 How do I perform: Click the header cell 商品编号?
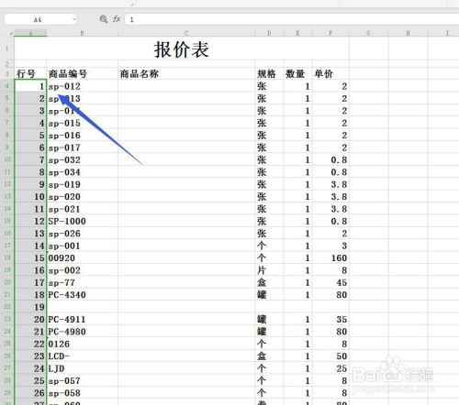click(x=82, y=73)
